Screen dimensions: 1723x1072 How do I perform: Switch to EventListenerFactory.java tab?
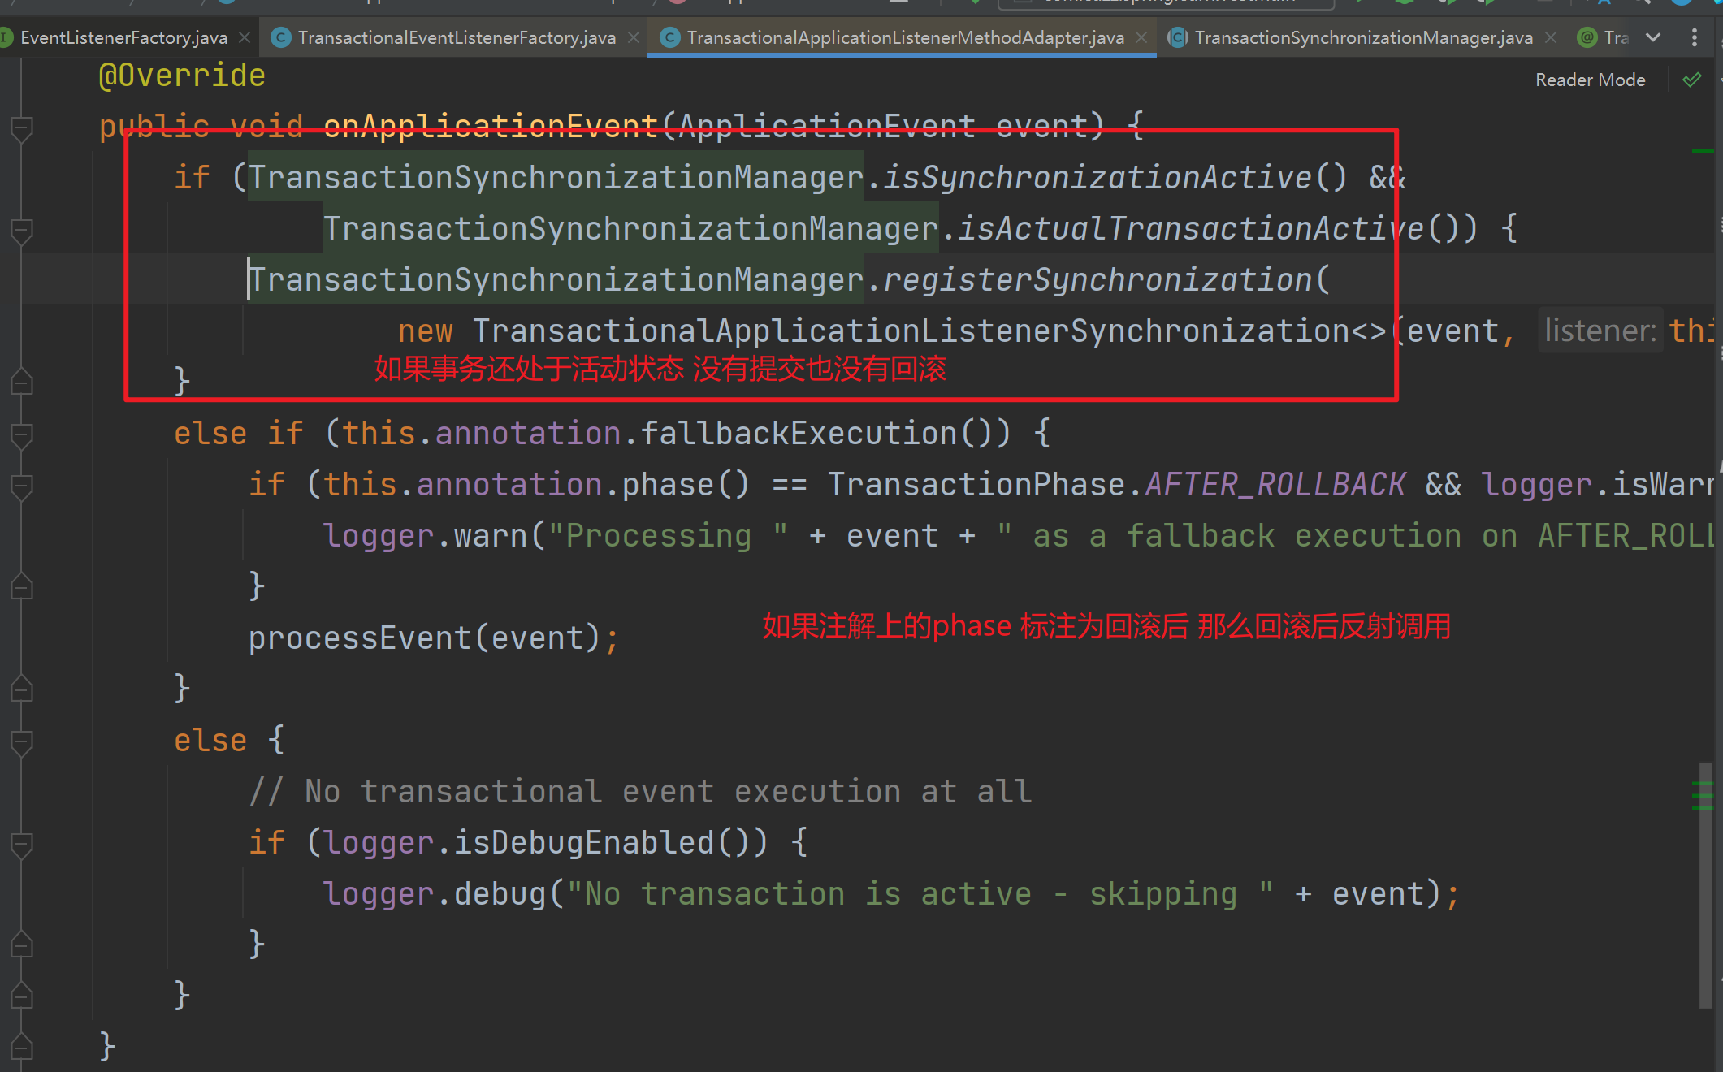[x=123, y=37]
